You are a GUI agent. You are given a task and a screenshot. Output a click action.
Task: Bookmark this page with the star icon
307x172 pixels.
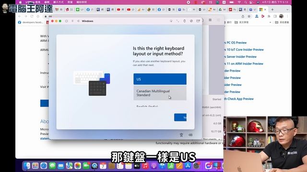(249, 16)
